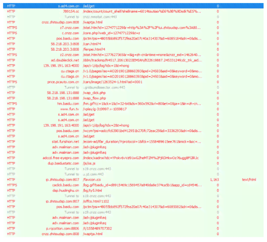Select the z2.cnzz.com session
267x242 pixels.
(133, 55)
